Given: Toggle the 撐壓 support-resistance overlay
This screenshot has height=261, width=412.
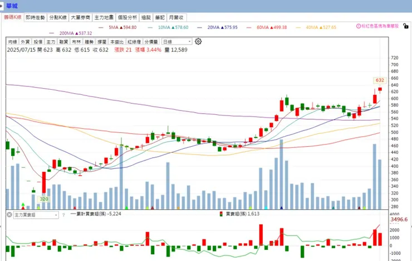Looking at the screenshot, I should [x=102, y=42].
